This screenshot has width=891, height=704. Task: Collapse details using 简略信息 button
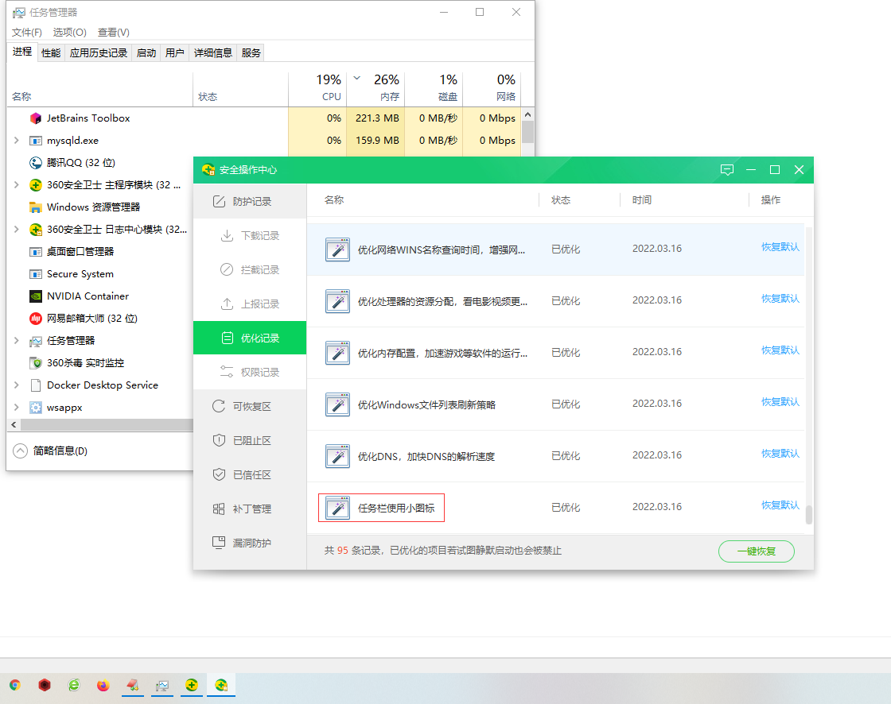pos(51,451)
